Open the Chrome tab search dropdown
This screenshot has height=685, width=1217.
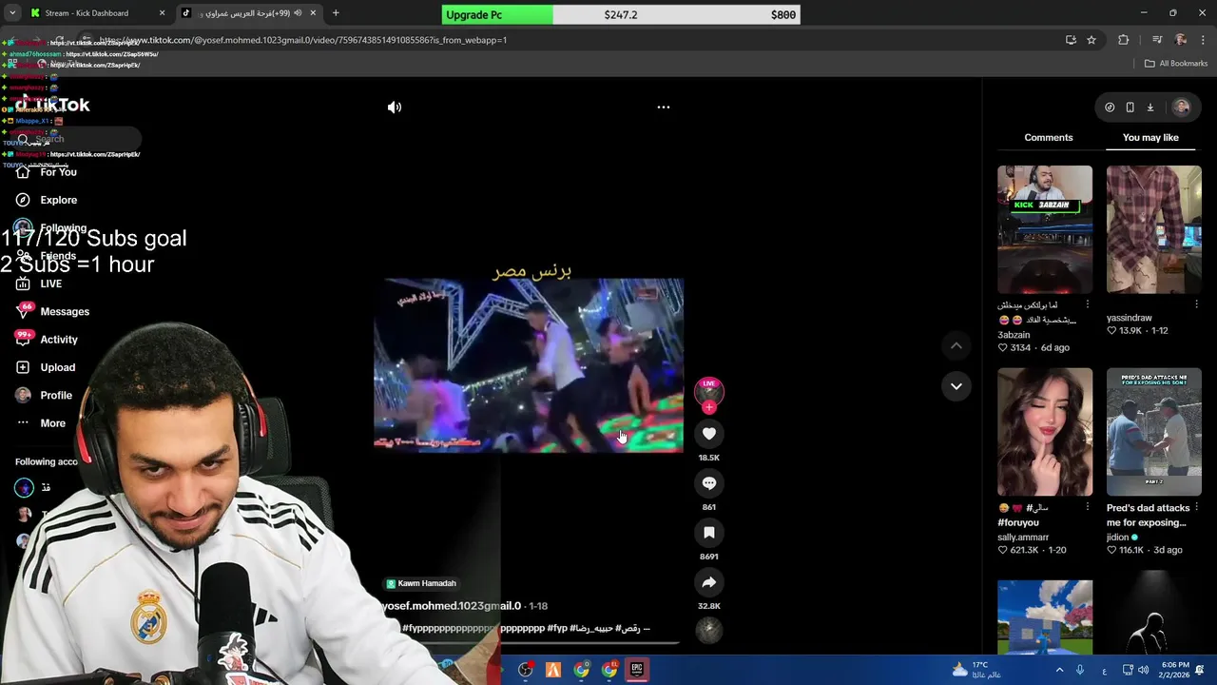12,13
